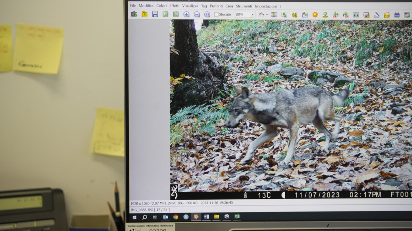Screen dimensions: 412x231
Task: Click the Print icon in toolbar
Action: point(397,15)
